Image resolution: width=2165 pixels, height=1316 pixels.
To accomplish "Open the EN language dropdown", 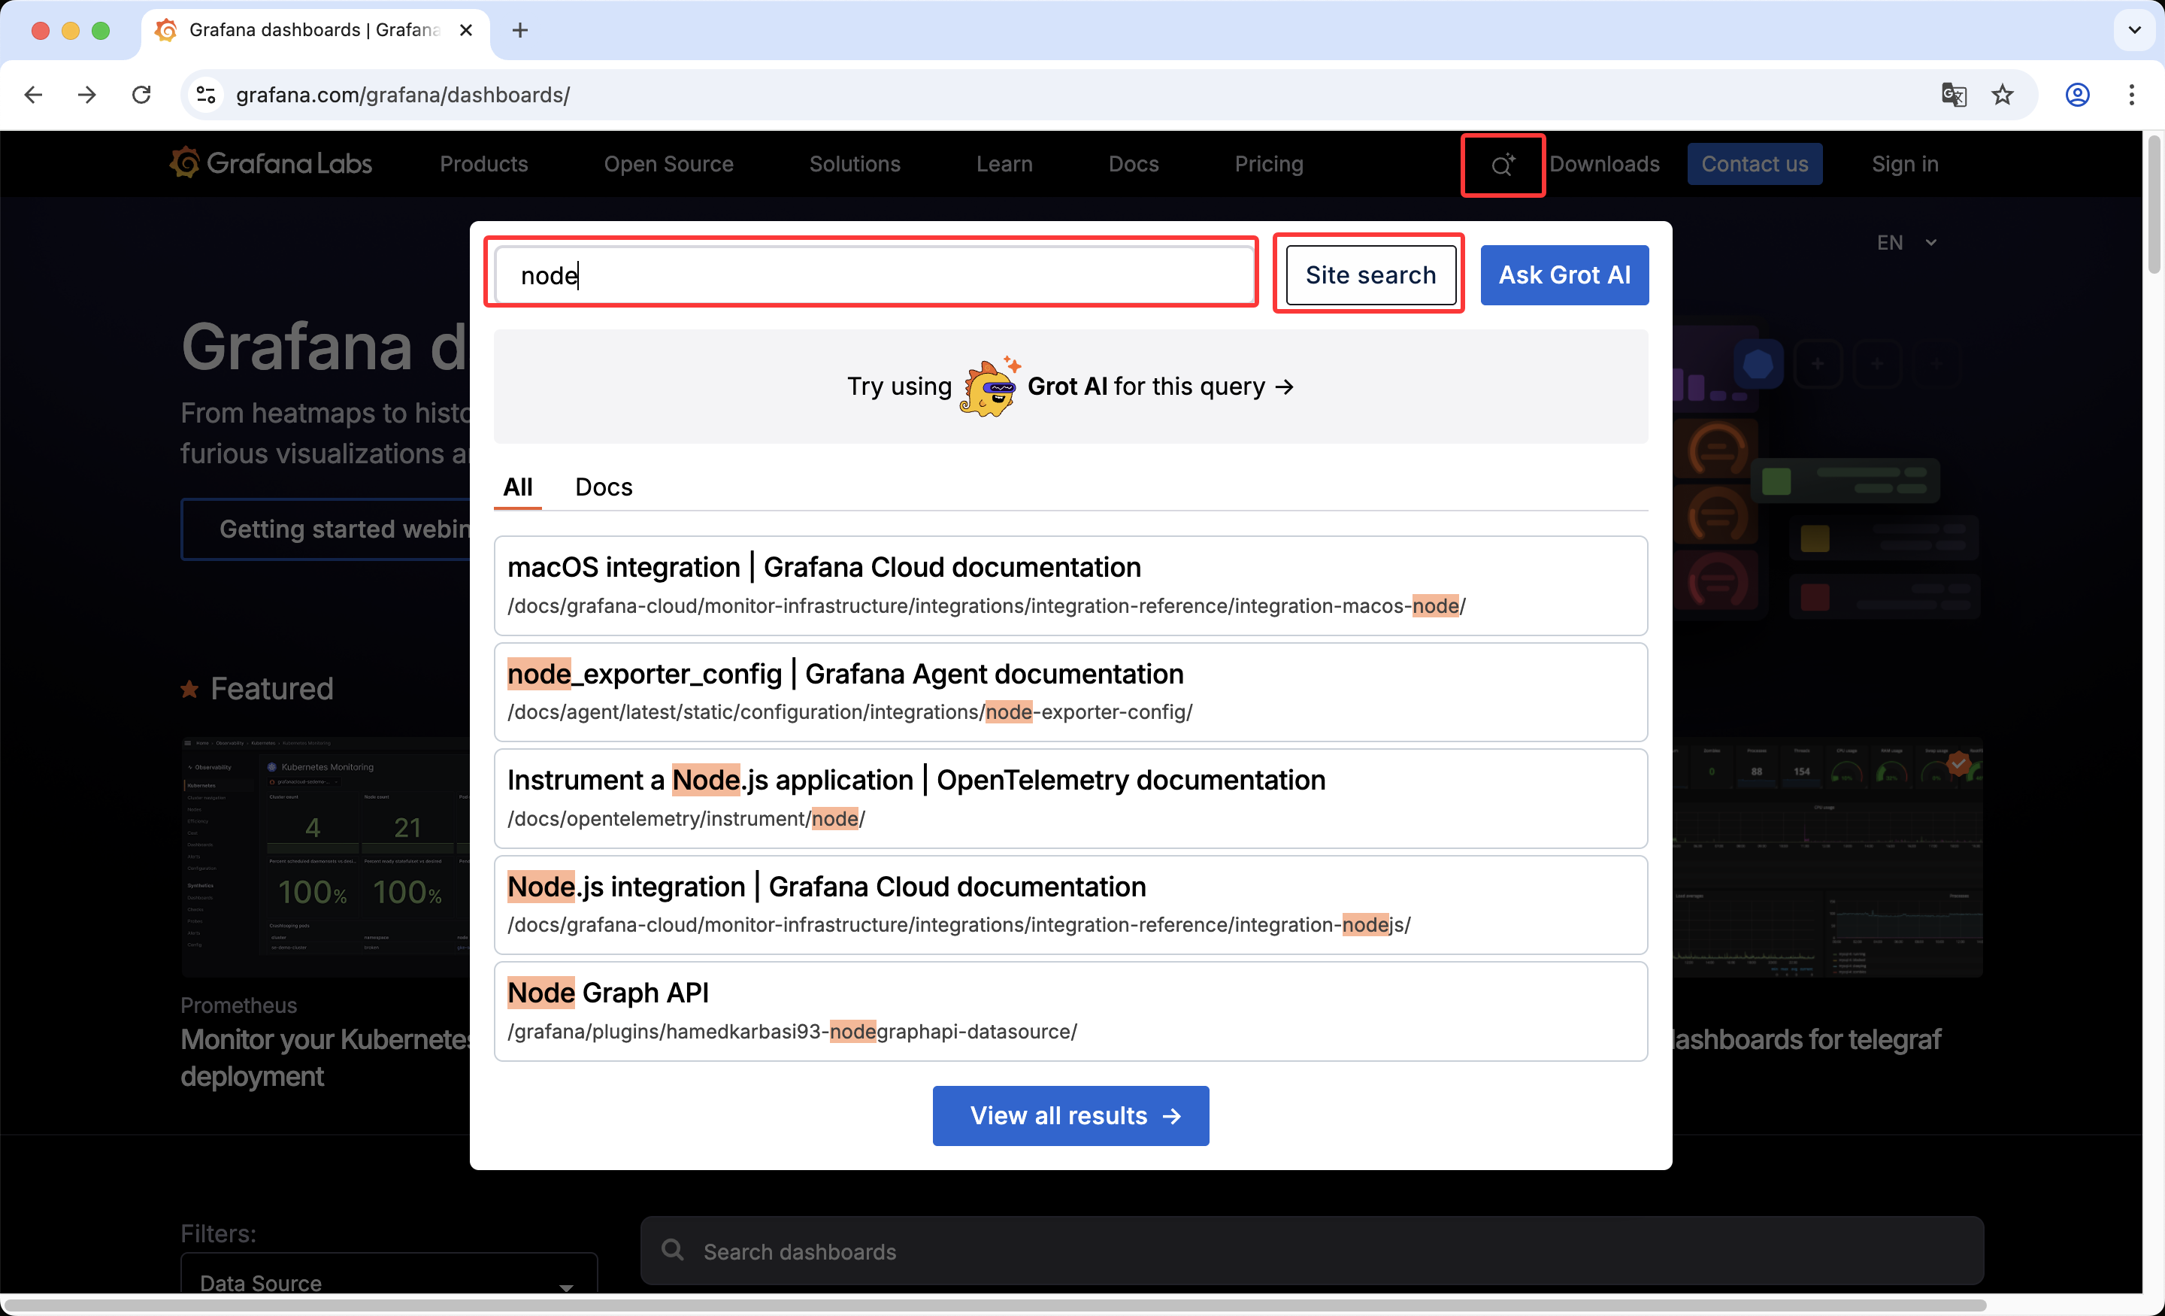I will pyautogui.click(x=1906, y=243).
